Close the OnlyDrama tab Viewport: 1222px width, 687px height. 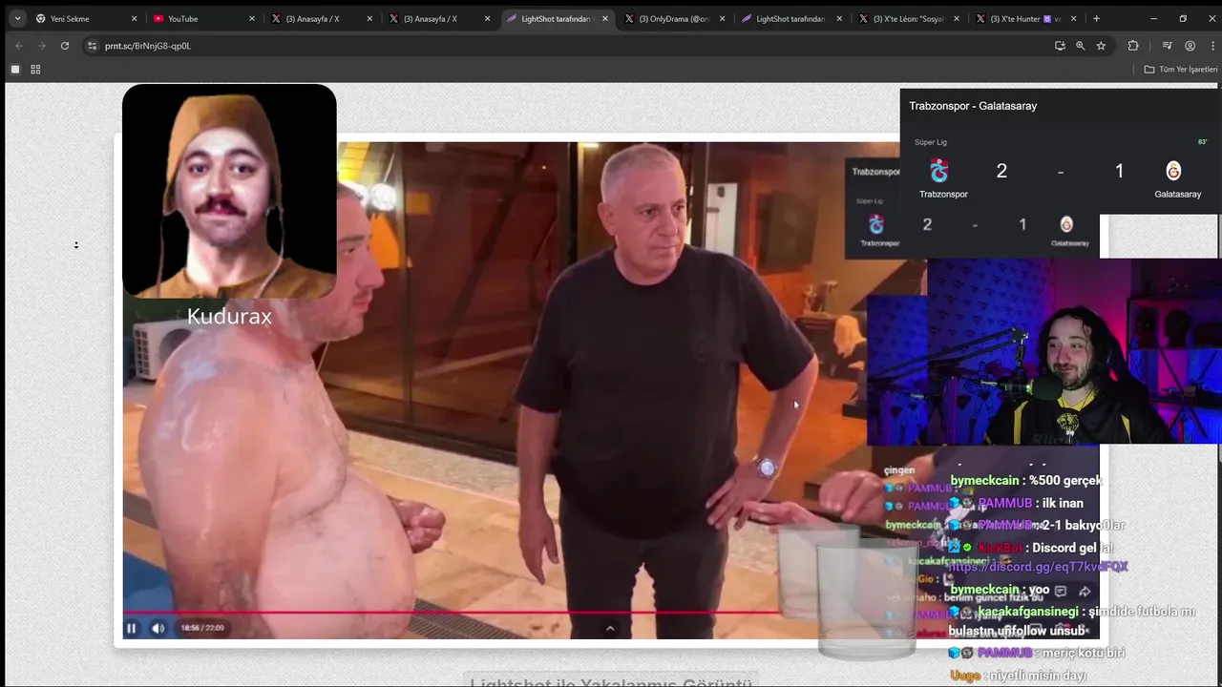point(722,18)
